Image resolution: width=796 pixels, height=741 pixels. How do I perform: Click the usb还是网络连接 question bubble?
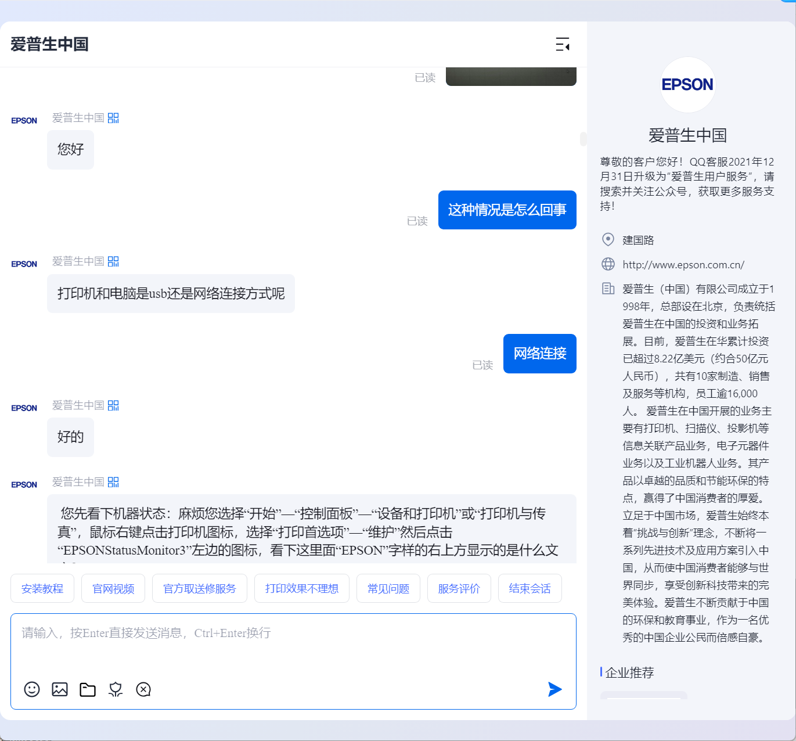pyautogui.click(x=171, y=293)
